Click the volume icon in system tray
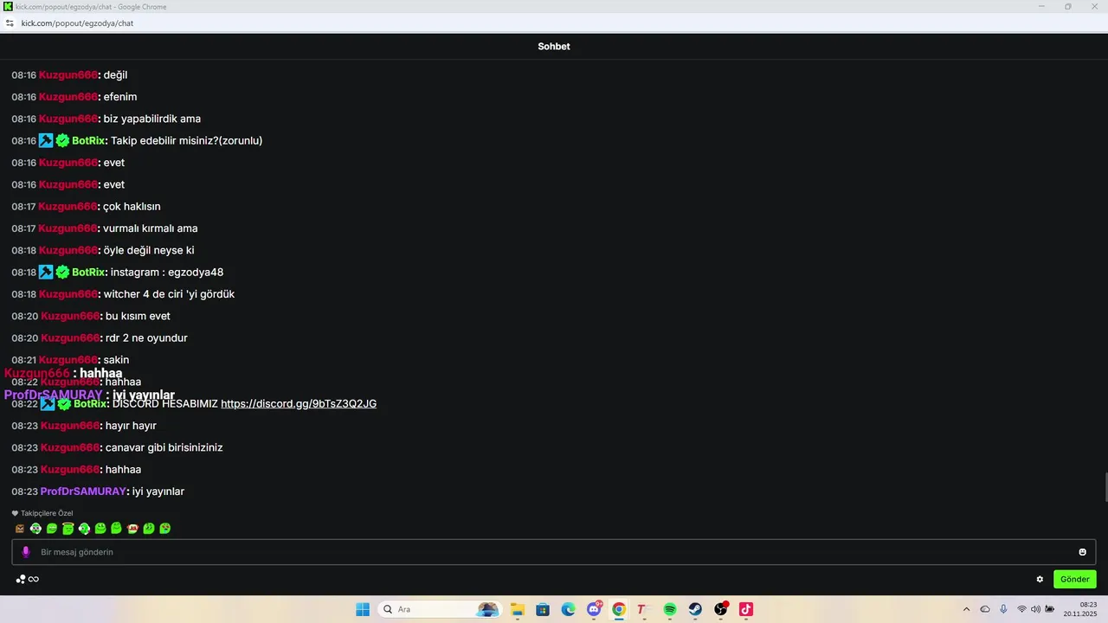 point(1036,609)
